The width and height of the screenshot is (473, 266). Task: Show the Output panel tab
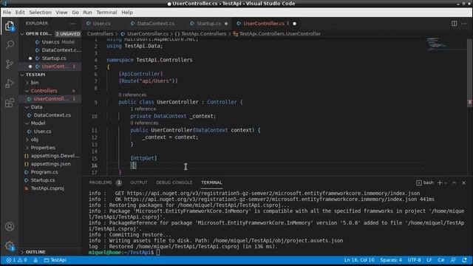[x=139, y=183]
